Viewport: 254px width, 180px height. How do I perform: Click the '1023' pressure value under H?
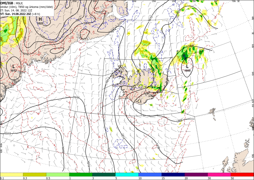40,23
